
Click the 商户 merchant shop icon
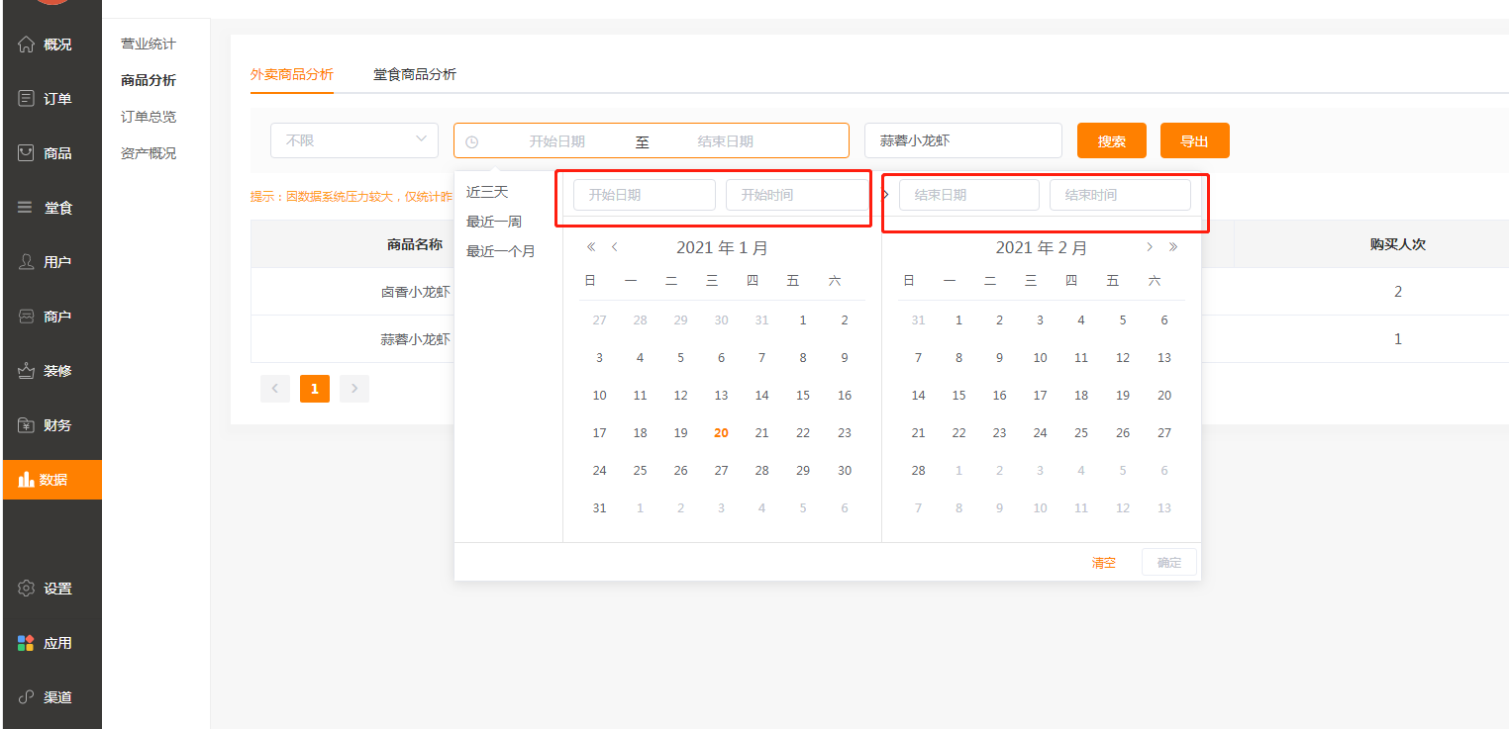[x=27, y=317]
